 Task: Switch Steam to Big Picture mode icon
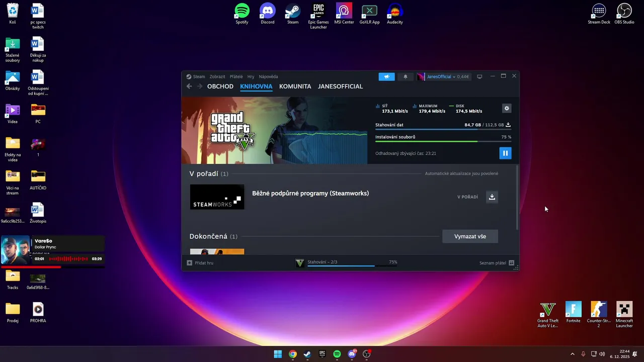[x=479, y=77]
